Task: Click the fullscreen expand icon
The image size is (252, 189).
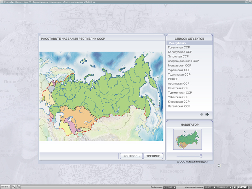Action: [x=219, y=165]
